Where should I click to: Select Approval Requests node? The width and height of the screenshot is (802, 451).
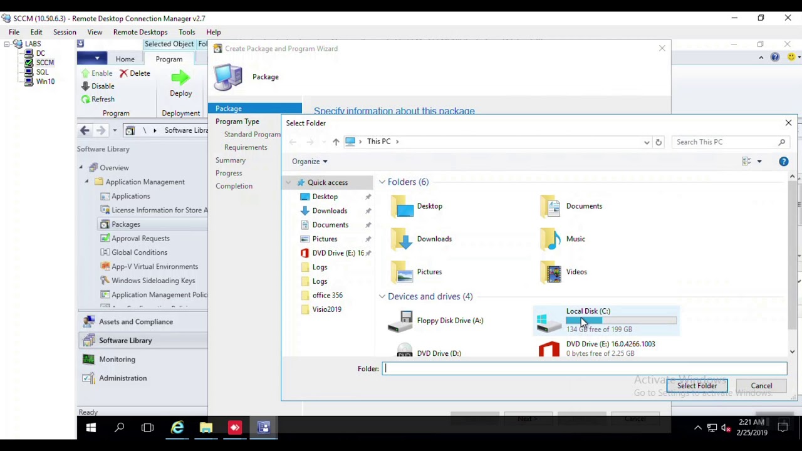(140, 238)
